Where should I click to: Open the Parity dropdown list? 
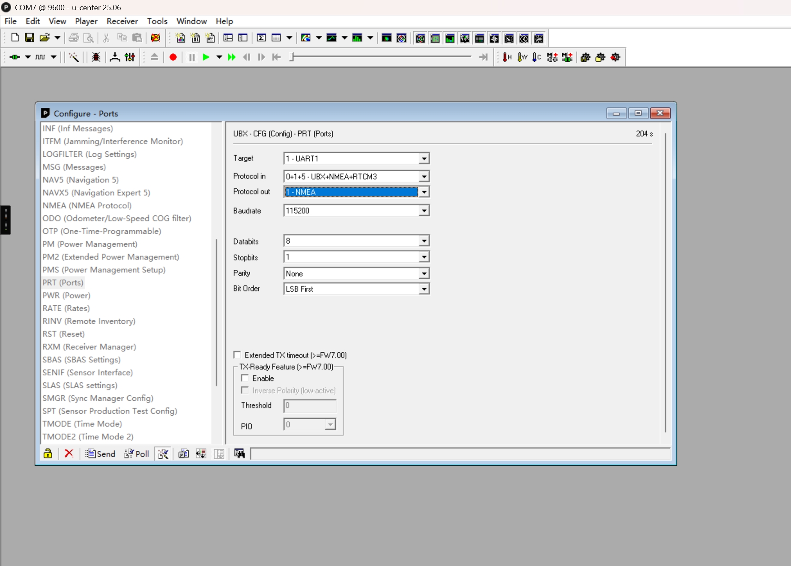pyautogui.click(x=424, y=274)
